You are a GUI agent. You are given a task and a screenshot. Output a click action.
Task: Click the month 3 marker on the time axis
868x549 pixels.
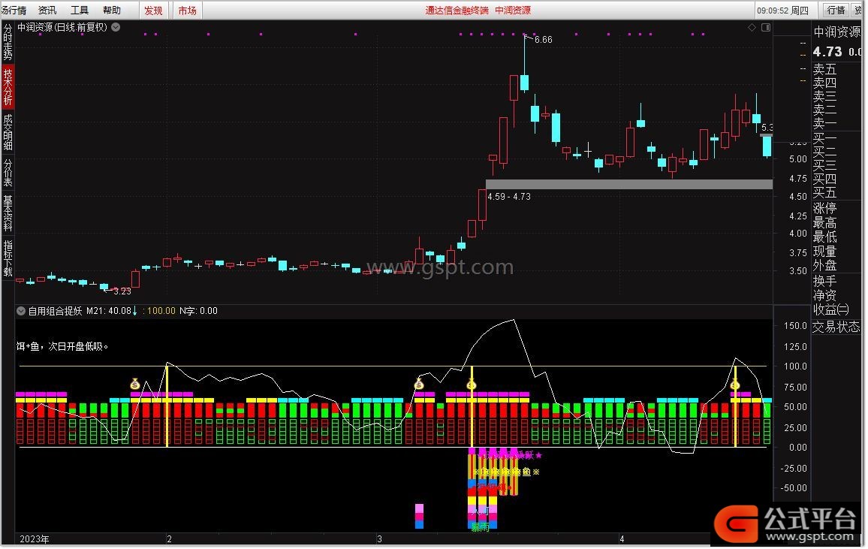point(379,539)
